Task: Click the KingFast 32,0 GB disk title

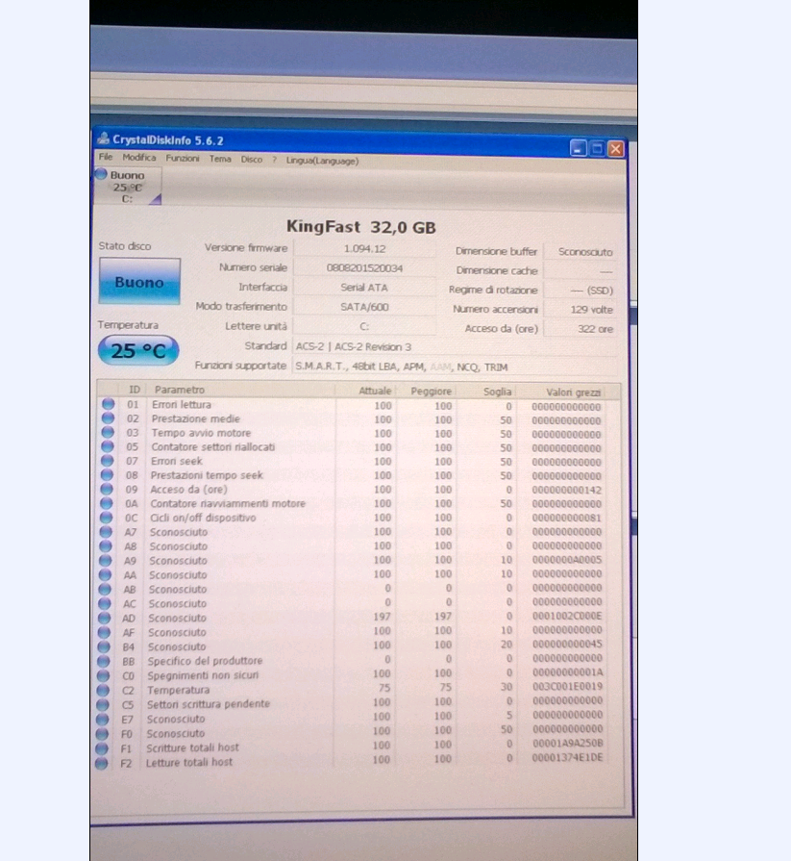Action: coord(361,226)
